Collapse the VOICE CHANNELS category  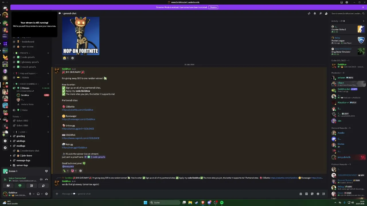[26, 84]
